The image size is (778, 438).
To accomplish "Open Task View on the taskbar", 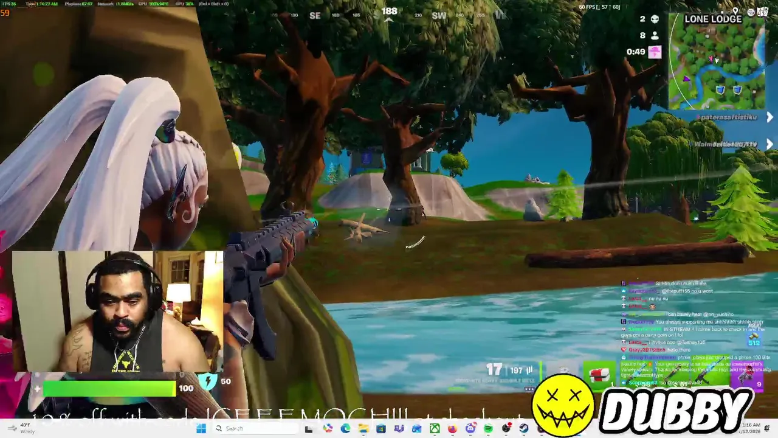I will click(x=309, y=429).
